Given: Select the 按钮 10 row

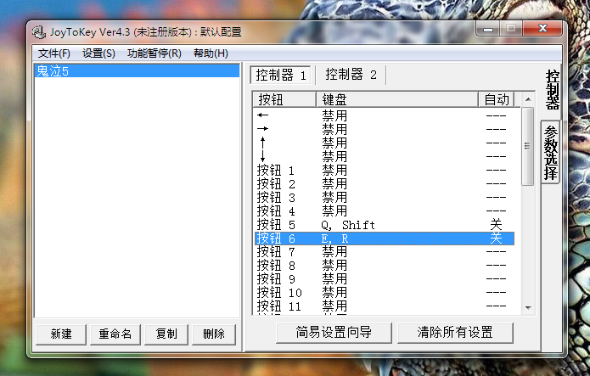Looking at the screenshot, I should pos(385,293).
